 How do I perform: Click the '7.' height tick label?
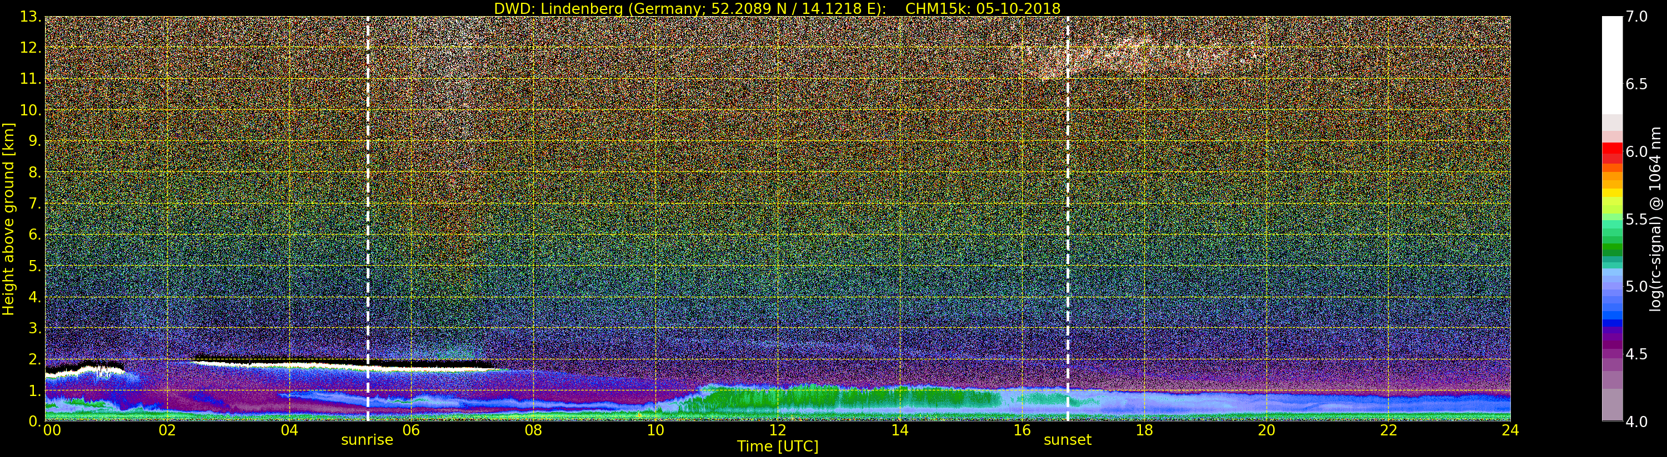pos(35,204)
